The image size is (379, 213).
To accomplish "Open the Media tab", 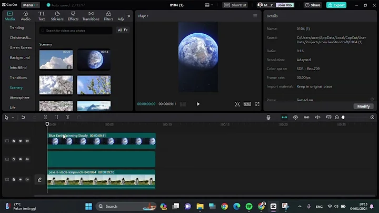I will click(x=9, y=16).
